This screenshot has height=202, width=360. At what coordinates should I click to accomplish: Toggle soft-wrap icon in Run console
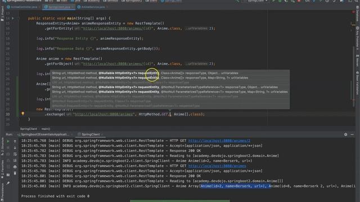(x=15, y=154)
